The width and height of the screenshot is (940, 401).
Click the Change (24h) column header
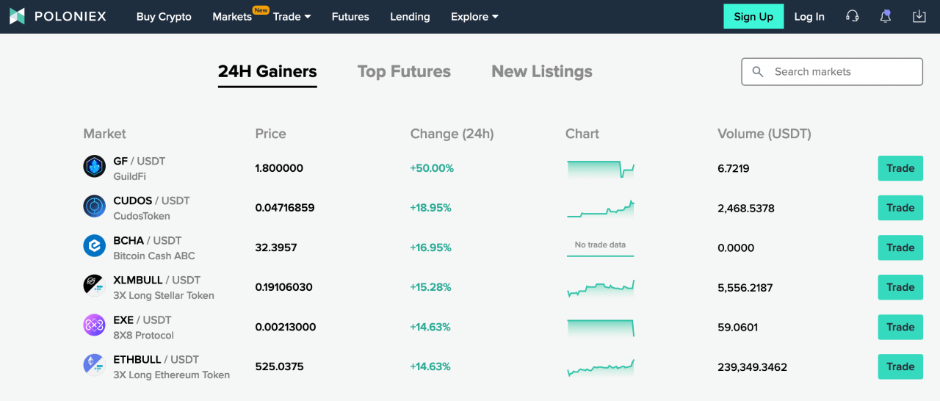pos(452,134)
